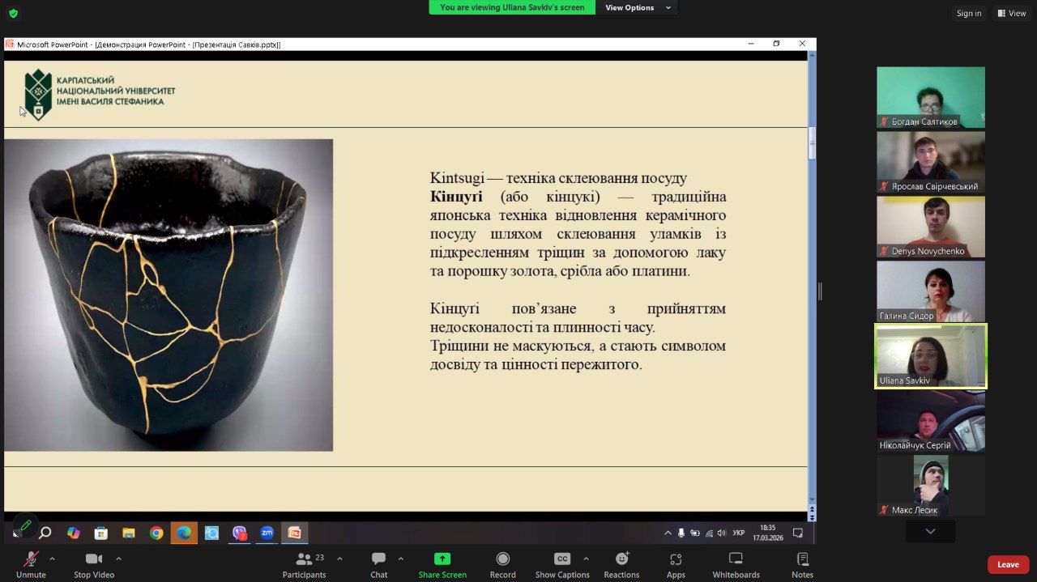Open the View layout menu
The height and width of the screenshot is (582, 1037).
pyautogui.click(x=1012, y=13)
